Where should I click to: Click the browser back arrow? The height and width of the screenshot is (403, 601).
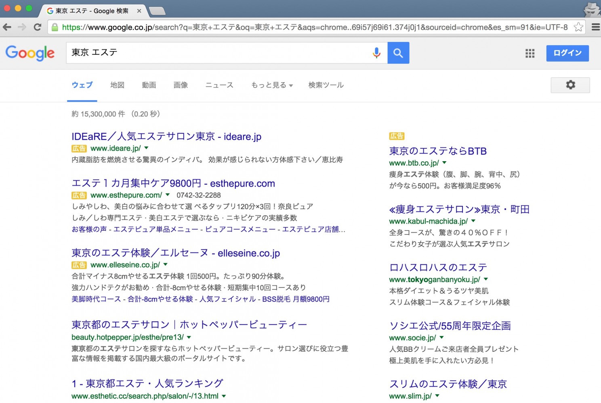coord(7,27)
